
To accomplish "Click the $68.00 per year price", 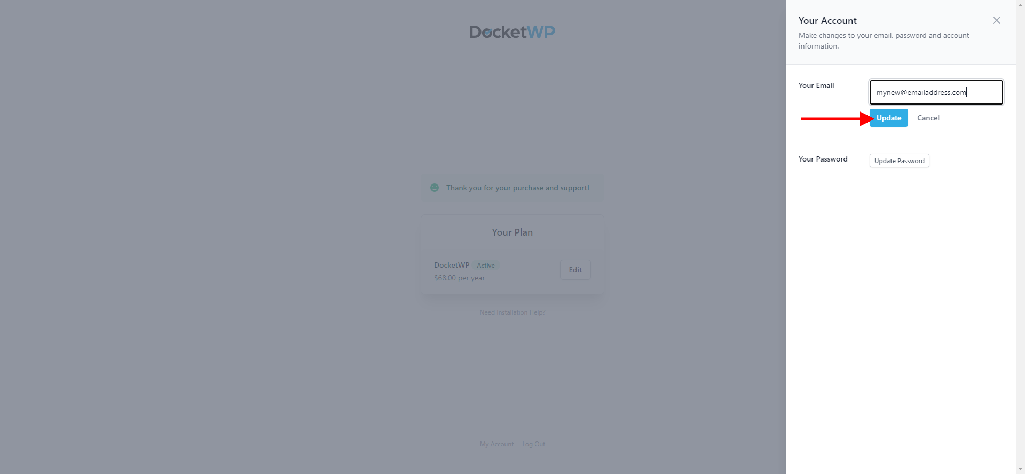I will [459, 278].
